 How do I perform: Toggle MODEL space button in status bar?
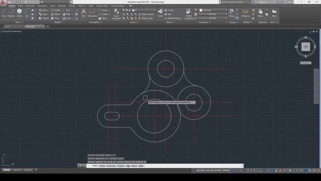[x=226, y=170]
